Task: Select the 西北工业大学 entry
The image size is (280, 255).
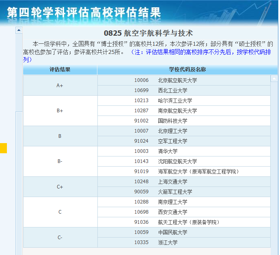Action: (172, 90)
